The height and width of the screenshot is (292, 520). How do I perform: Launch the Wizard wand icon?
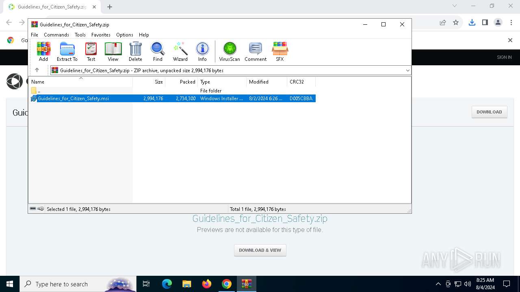click(180, 52)
